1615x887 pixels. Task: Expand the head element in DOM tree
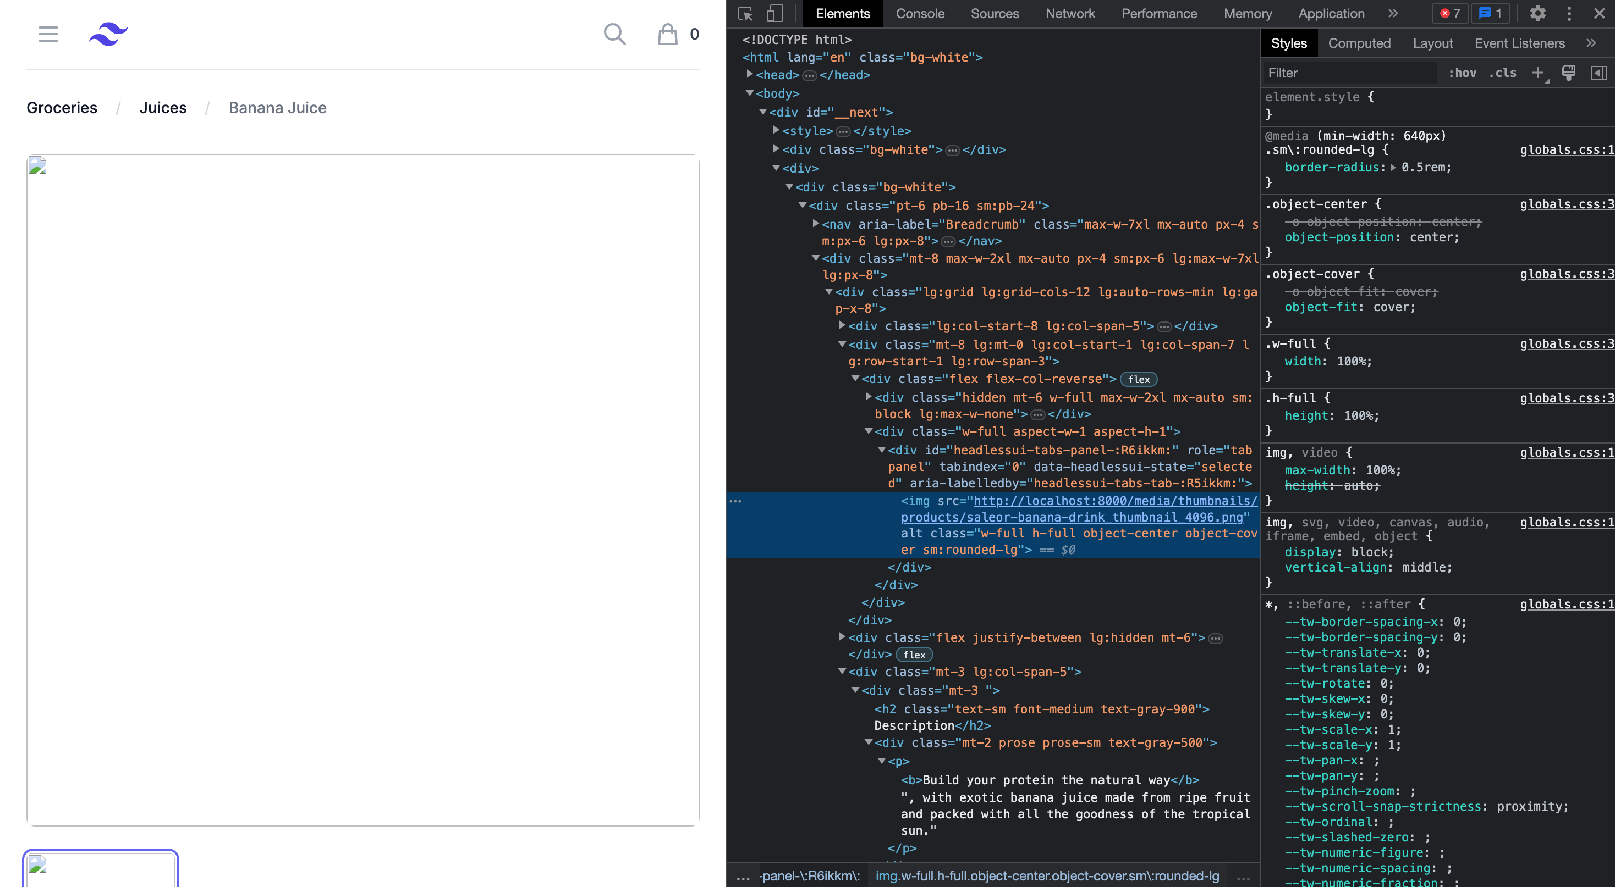[x=750, y=75]
